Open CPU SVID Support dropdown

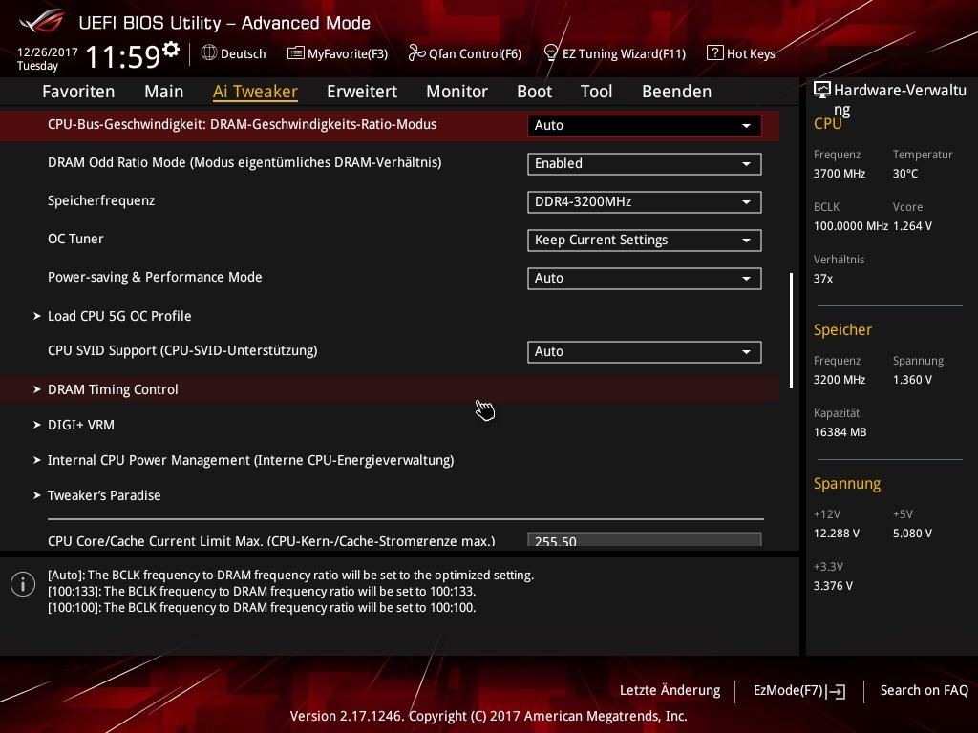tap(644, 351)
